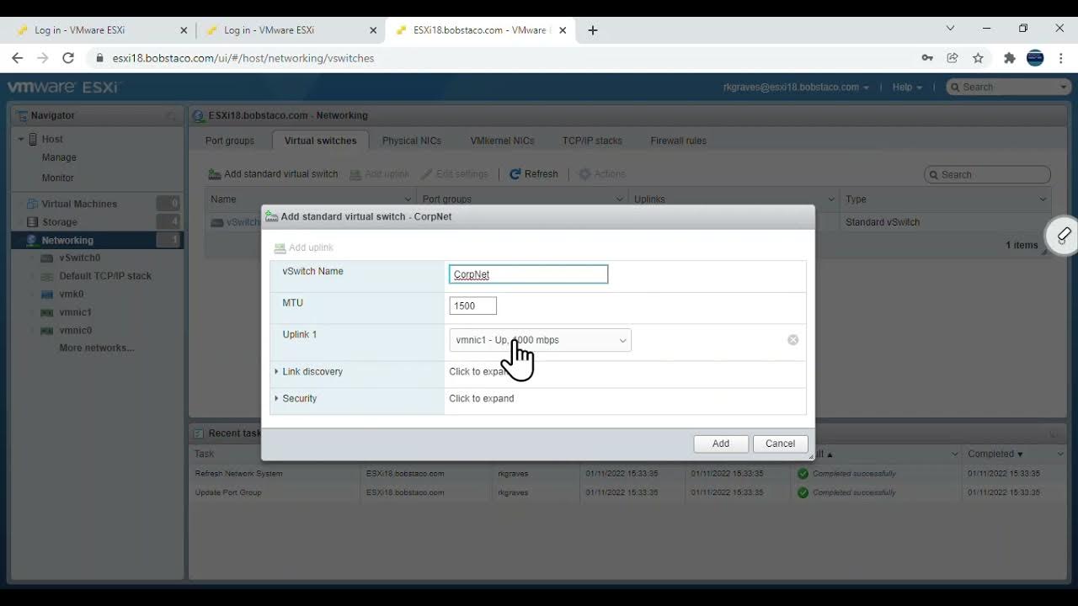Click the VMware ESXi logo
The width and height of the screenshot is (1078, 606).
tap(63, 87)
